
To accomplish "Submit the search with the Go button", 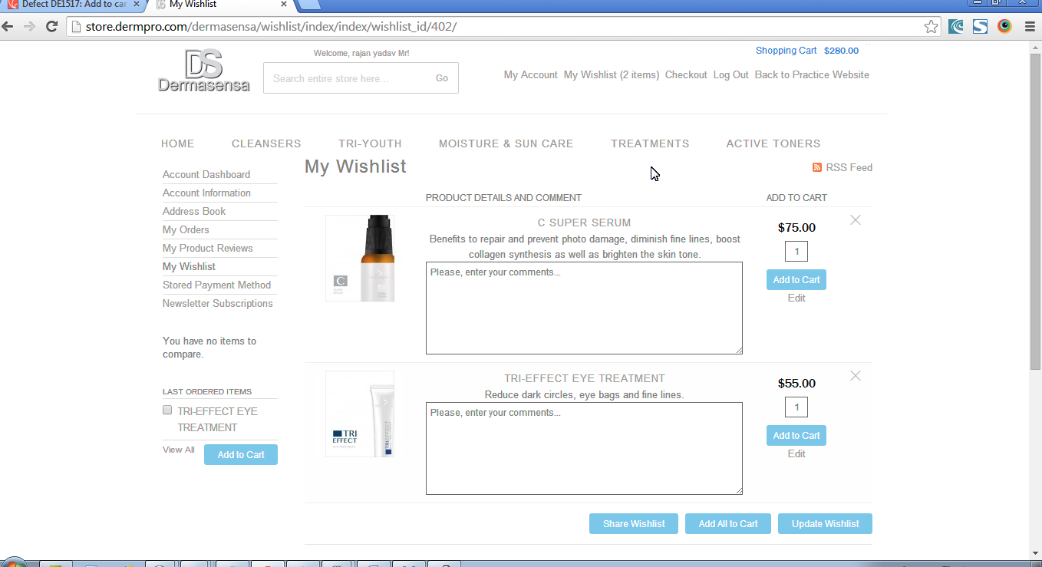I will [x=442, y=78].
